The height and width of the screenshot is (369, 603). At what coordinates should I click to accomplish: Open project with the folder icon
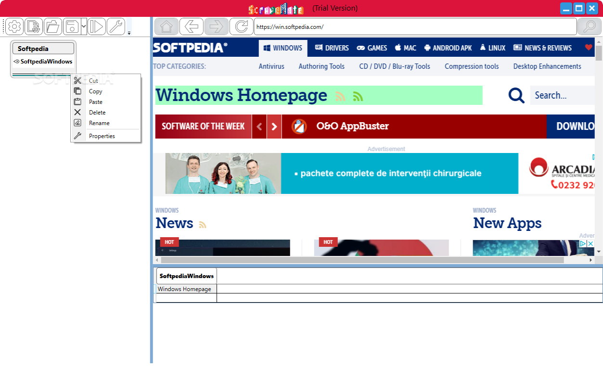click(x=53, y=26)
